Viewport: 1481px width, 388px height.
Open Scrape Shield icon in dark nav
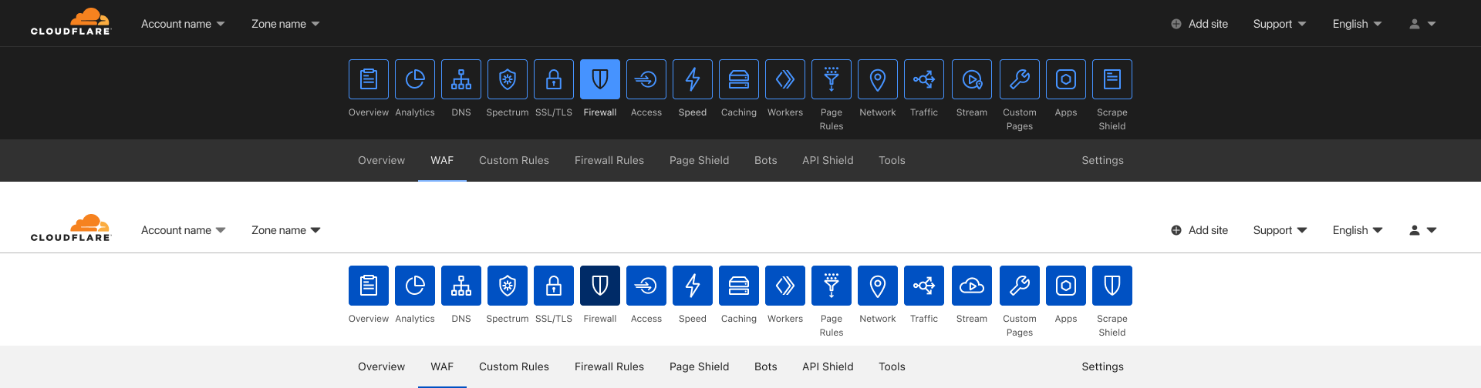1112,79
